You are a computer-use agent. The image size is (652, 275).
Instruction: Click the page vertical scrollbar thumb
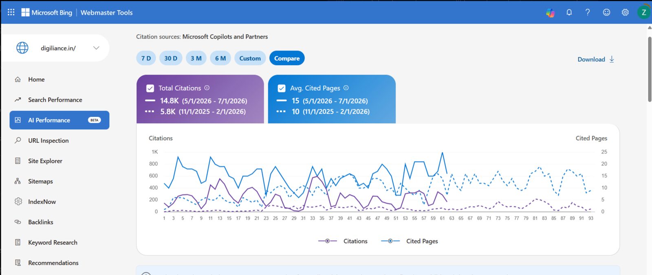coord(650,69)
